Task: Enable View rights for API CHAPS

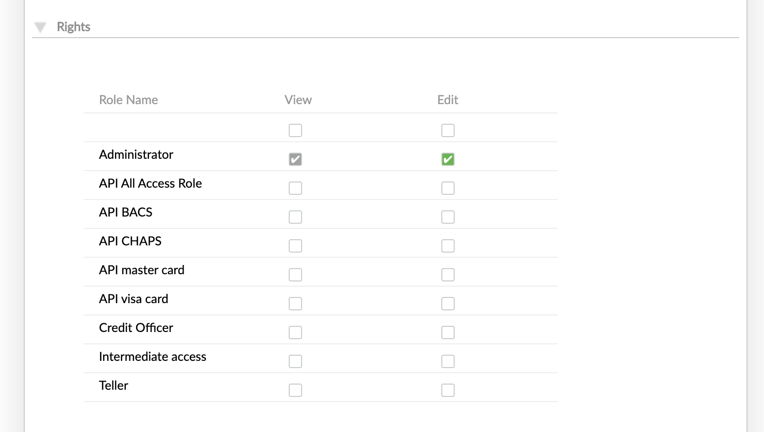Action: (x=295, y=245)
